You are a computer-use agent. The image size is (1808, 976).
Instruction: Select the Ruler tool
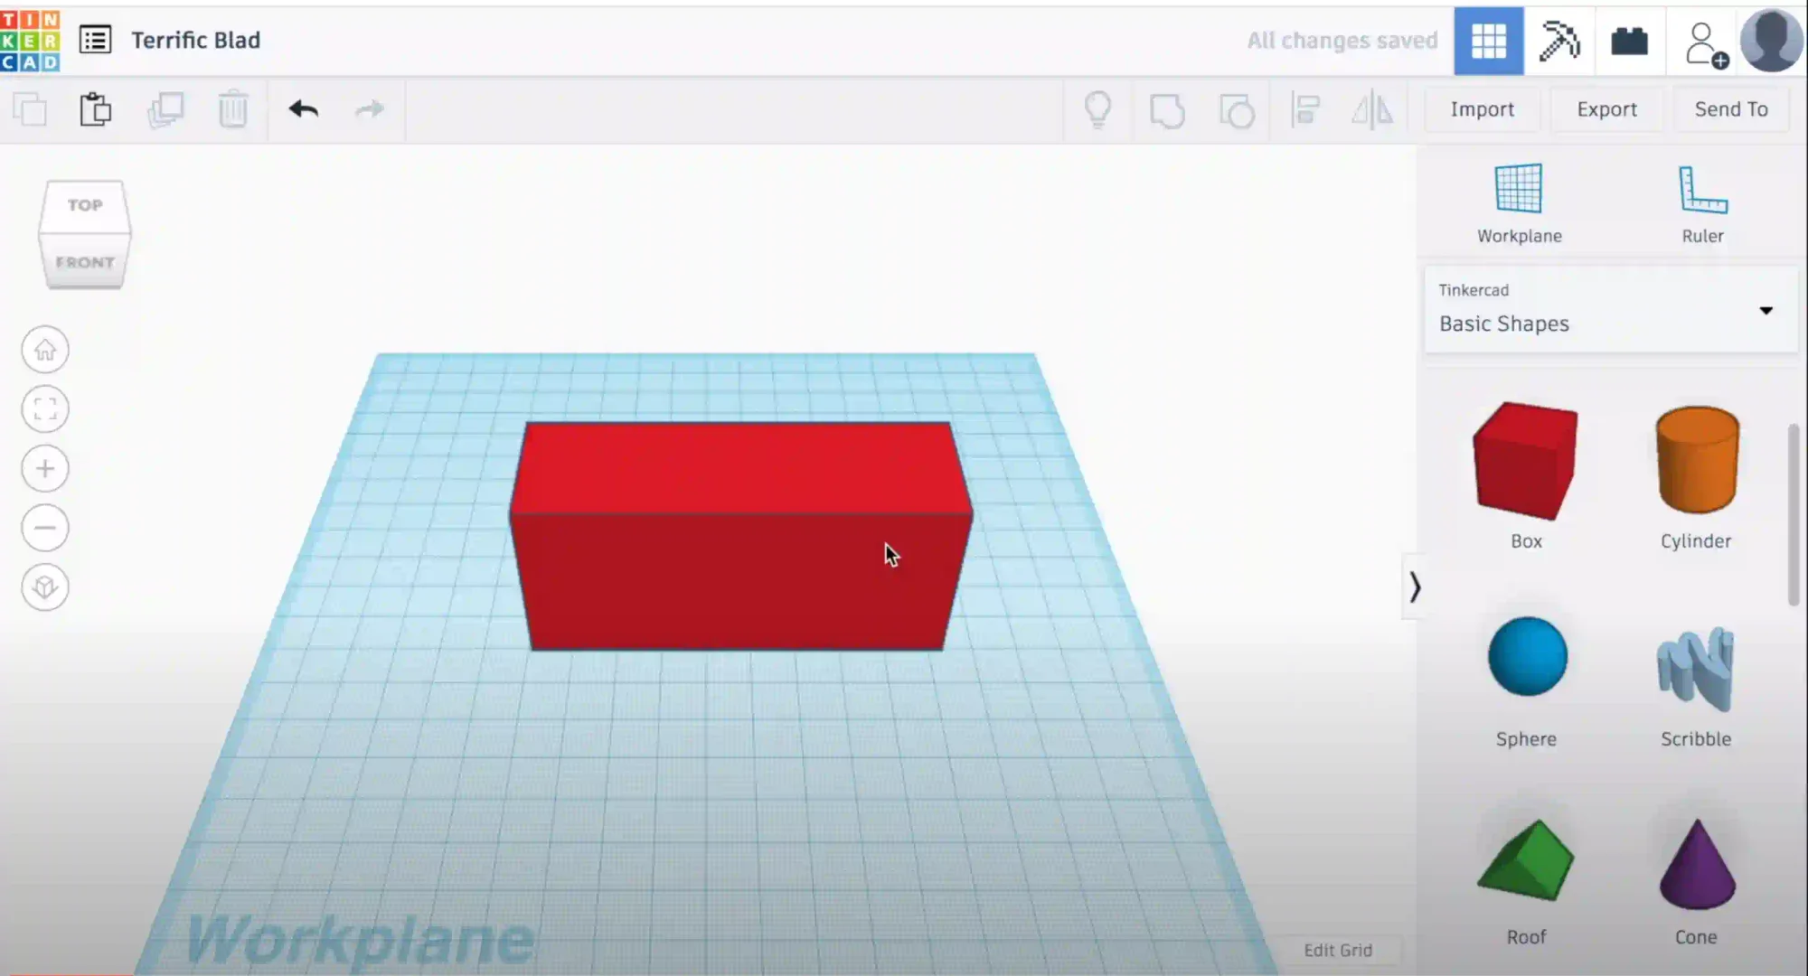(x=1702, y=203)
